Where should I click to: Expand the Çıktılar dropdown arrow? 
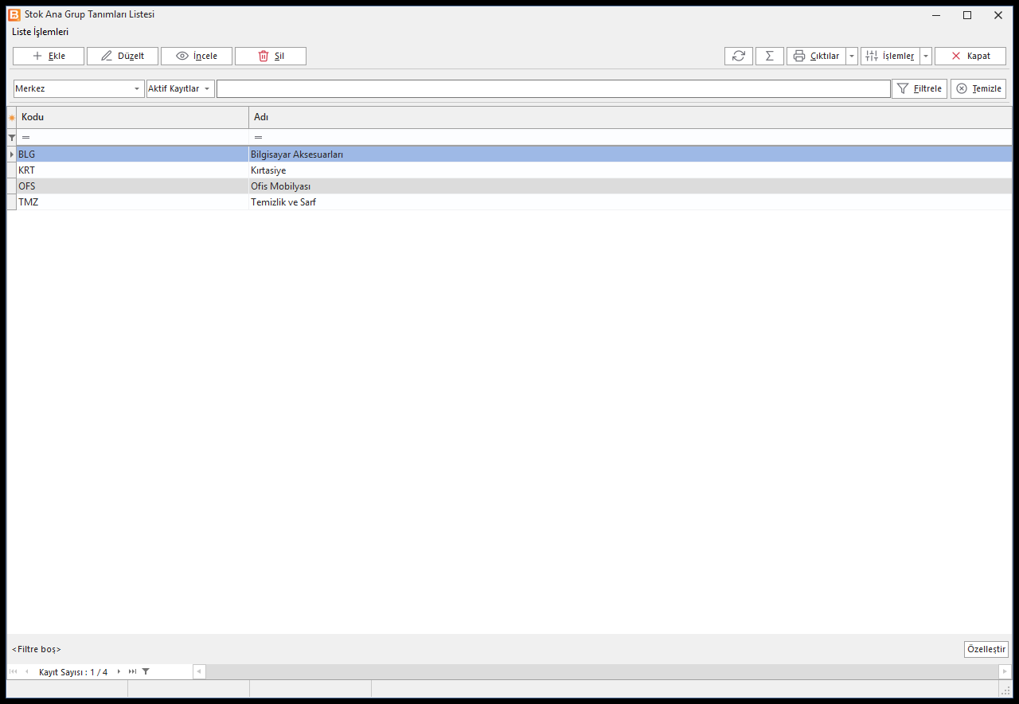coord(852,56)
